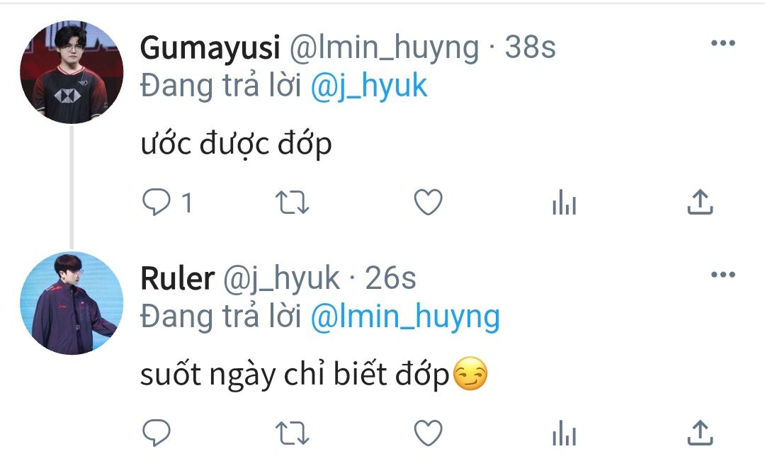The height and width of the screenshot is (461, 765).
Task: Reply to Gumayusi's tweet
Action: (155, 204)
